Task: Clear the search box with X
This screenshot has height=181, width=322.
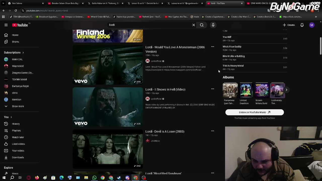Action: [194, 25]
